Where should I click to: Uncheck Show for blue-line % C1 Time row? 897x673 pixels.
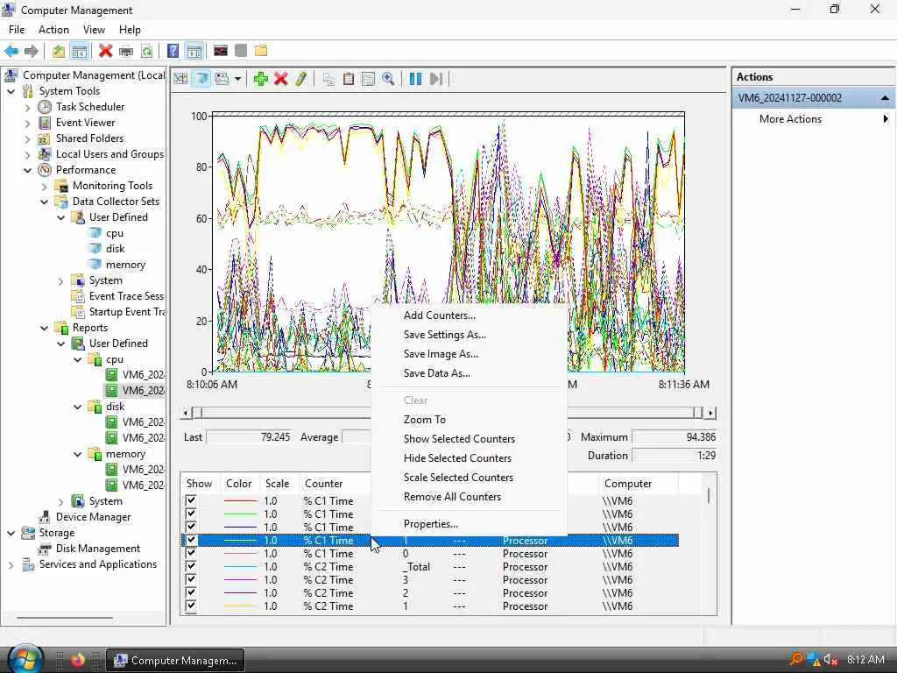(x=191, y=527)
